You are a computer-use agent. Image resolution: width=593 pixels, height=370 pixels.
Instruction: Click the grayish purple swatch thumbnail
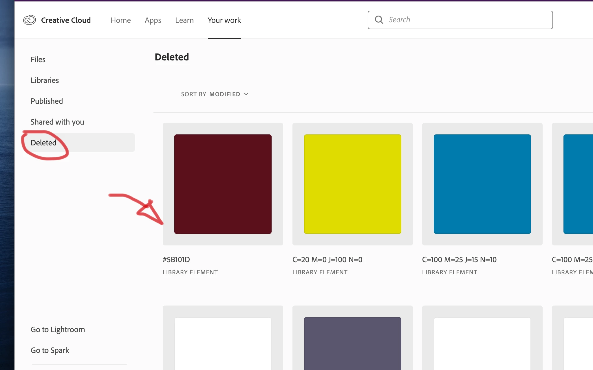pyautogui.click(x=352, y=343)
